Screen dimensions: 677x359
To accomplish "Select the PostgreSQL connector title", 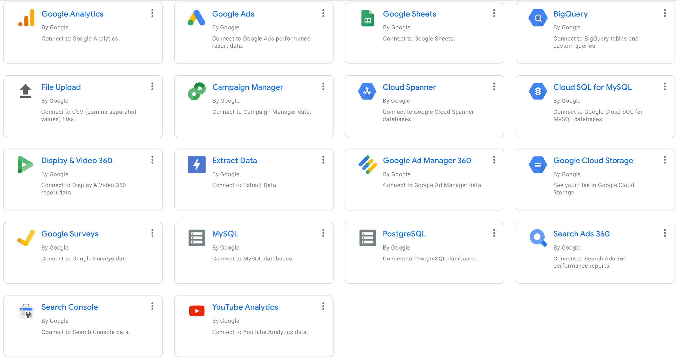I will click(x=404, y=234).
